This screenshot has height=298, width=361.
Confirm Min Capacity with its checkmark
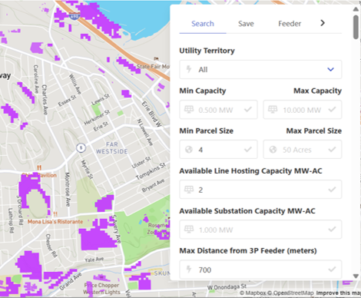pyautogui.click(x=248, y=110)
